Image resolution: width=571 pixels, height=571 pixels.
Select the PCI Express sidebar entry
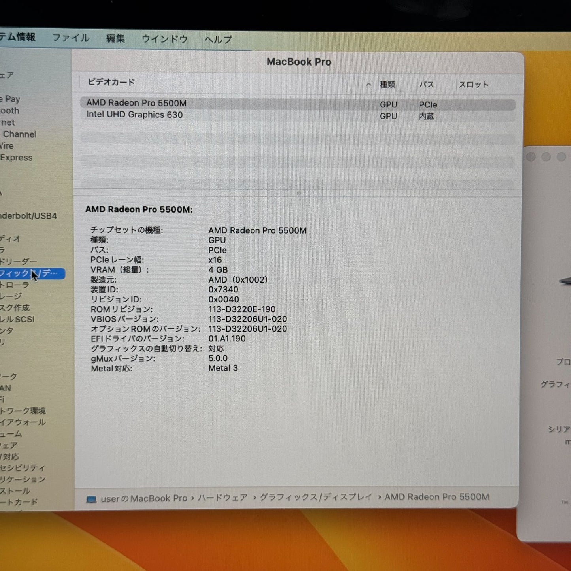16,158
